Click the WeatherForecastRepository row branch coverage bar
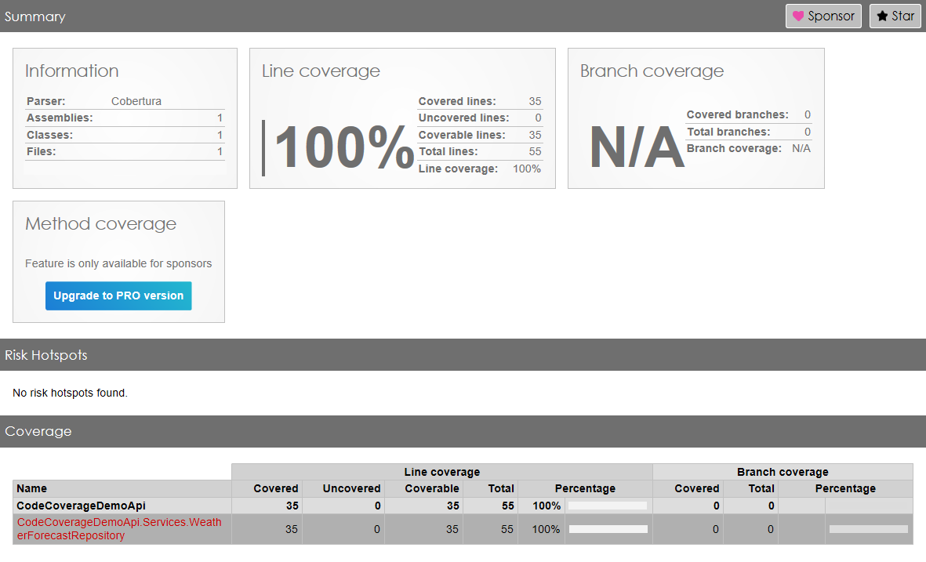This screenshot has width=926, height=562. tap(869, 530)
